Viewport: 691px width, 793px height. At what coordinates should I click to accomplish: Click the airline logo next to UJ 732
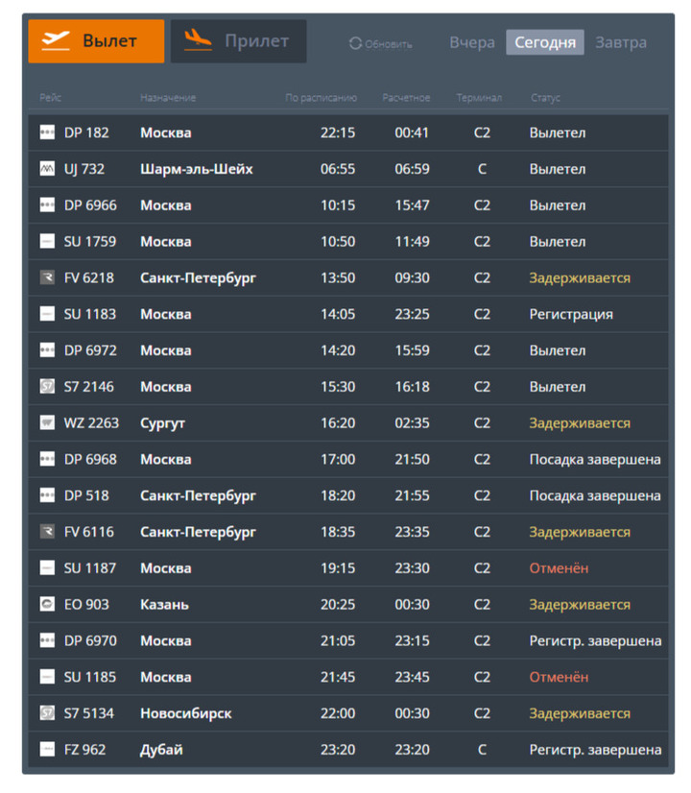click(x=47, y=169)
